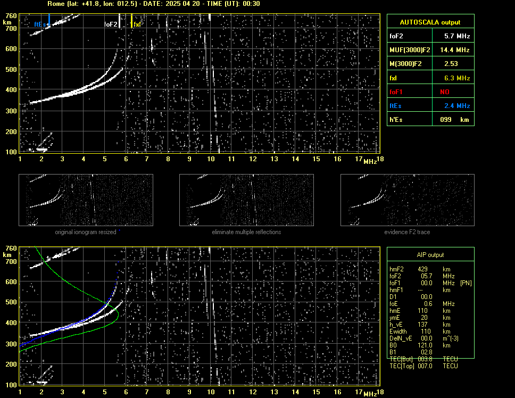Click the top ionogram MHz axis label

point(370,162)
